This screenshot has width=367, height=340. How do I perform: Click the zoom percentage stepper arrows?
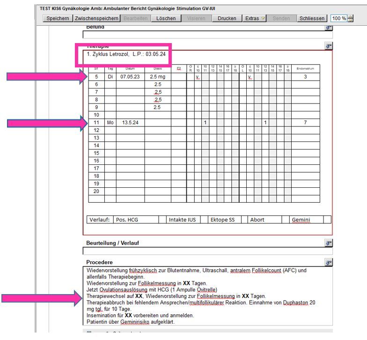click(x=351, y=18)
